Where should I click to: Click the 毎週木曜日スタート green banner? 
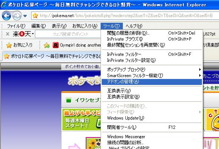(x=81, y=120)
